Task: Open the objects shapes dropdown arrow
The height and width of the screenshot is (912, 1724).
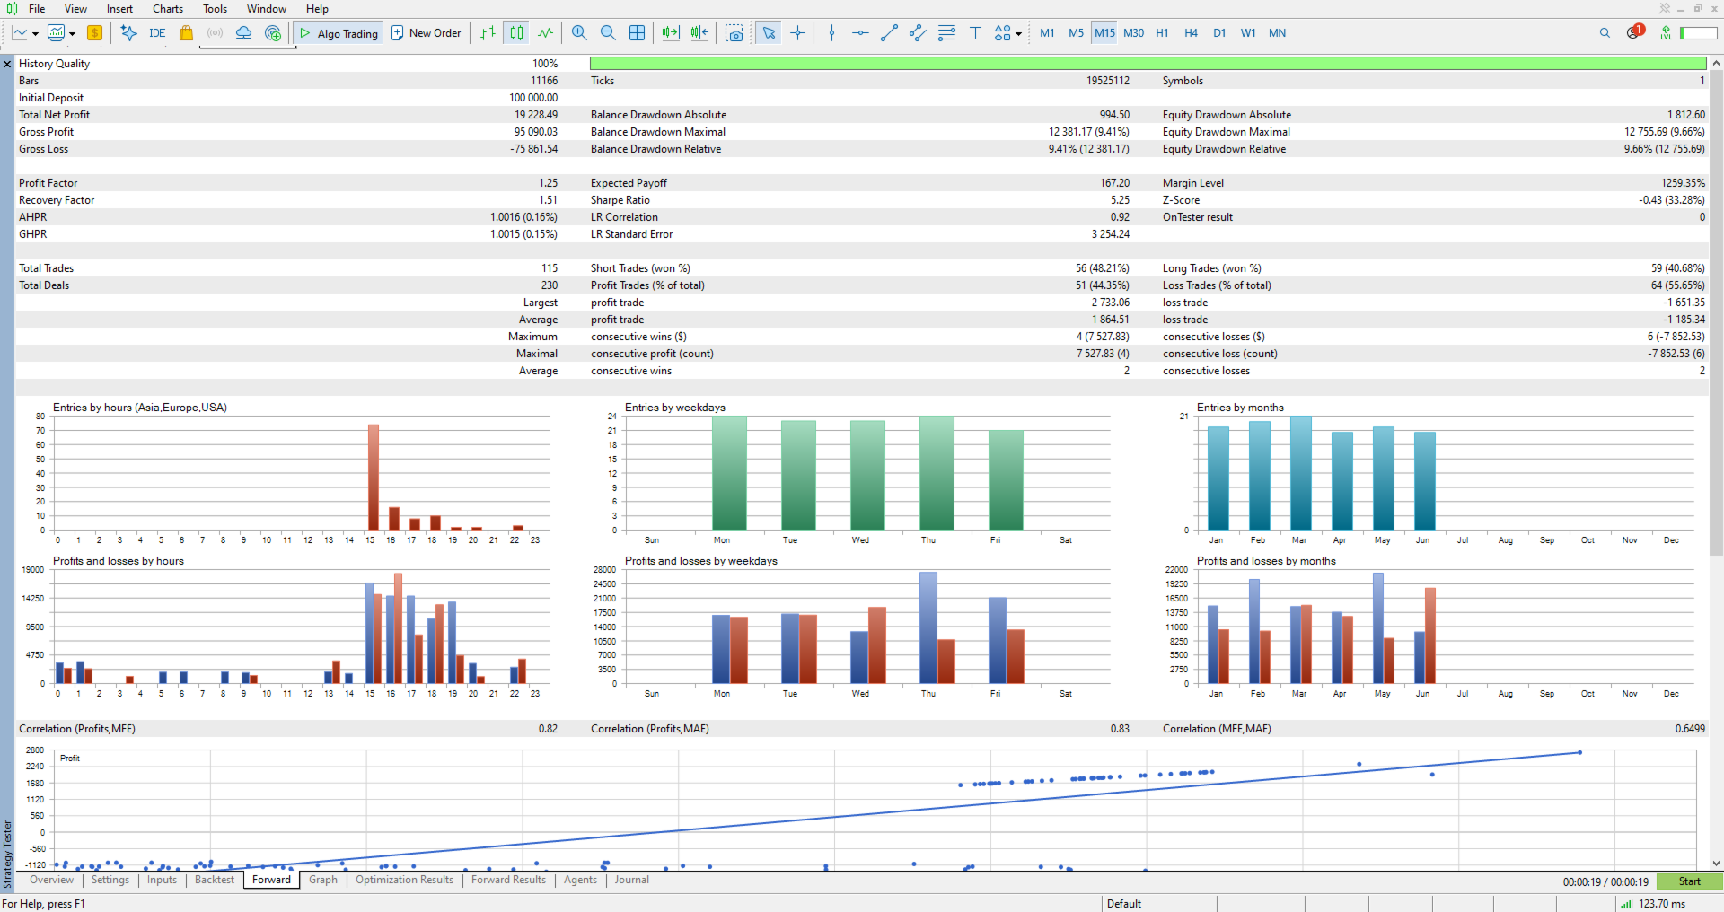Action: pyautogui.click(x=1018, y=34)
